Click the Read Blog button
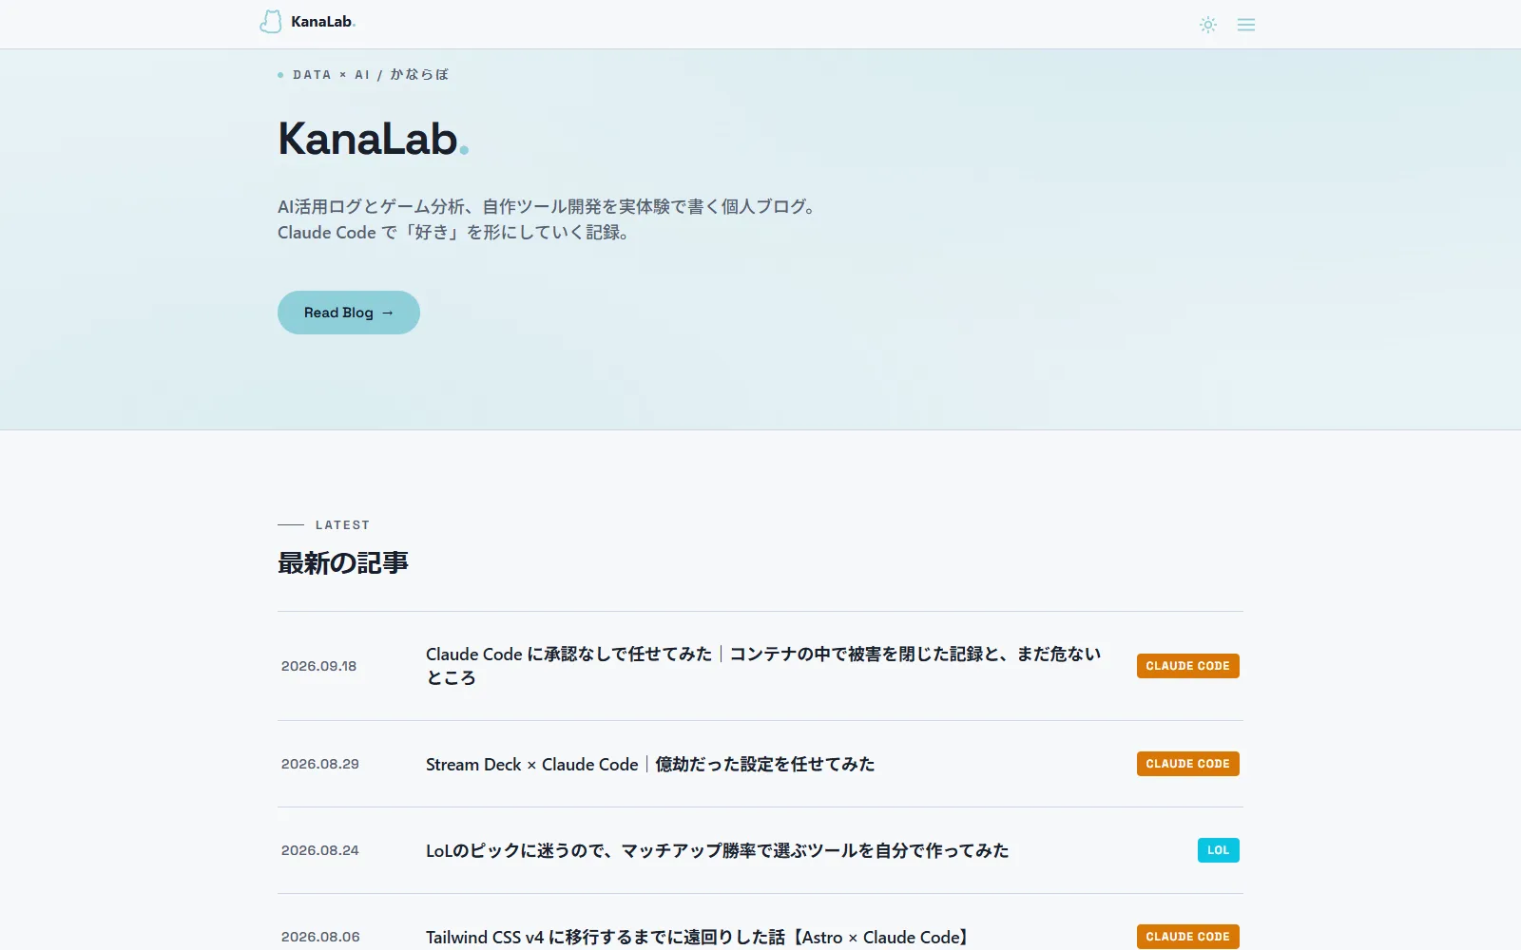The height and width of the screenshot is (950, 1521). click(349, 313)
